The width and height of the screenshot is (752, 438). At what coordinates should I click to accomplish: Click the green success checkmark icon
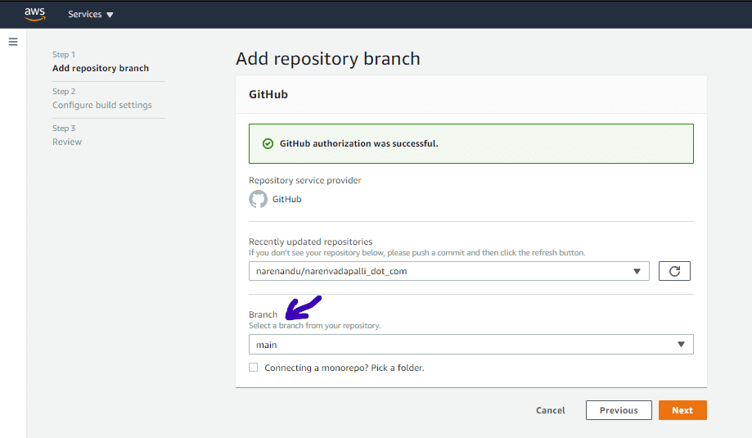pyautogui.click(x=268, y=143)
